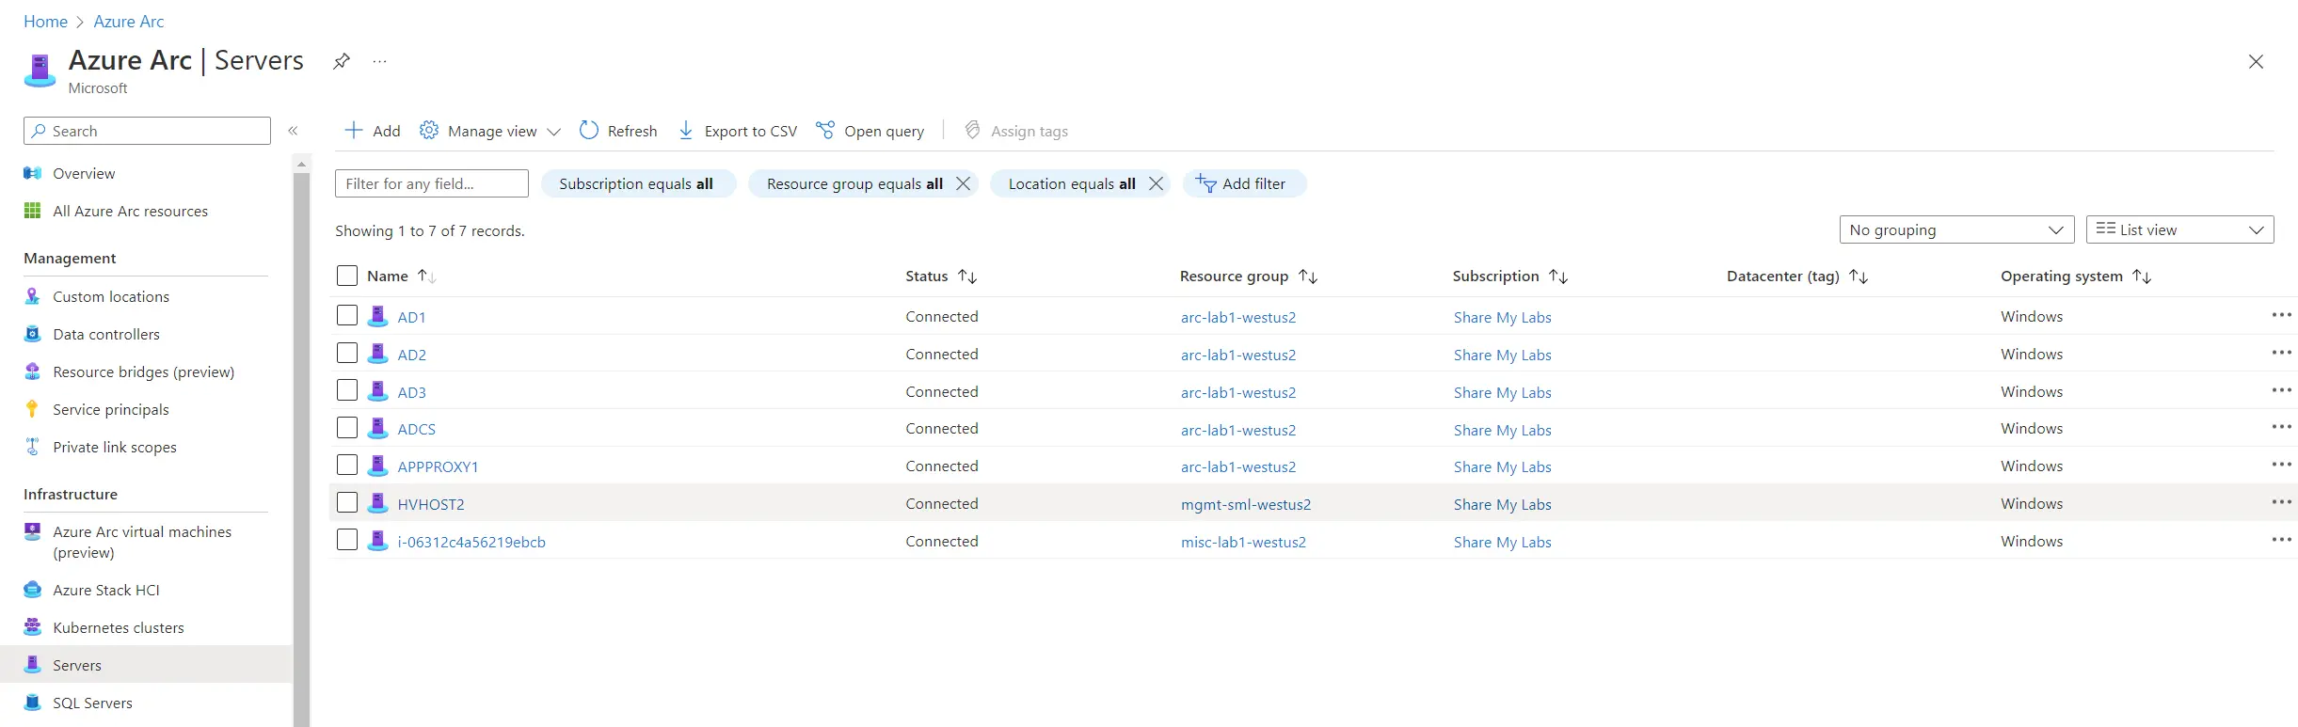Check the box for APPPROXY1 server
The height and width of the screenshot is (727, 2298).
pyautogui.click(x=347, y=466)
